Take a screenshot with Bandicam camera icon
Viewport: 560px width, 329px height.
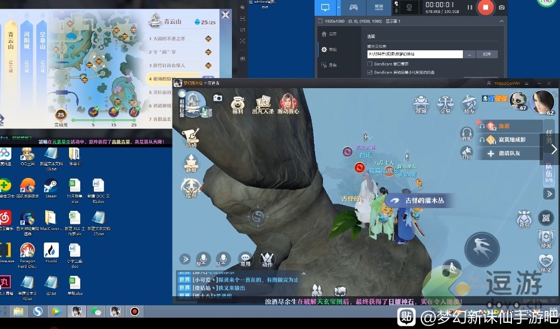(502, 7)
